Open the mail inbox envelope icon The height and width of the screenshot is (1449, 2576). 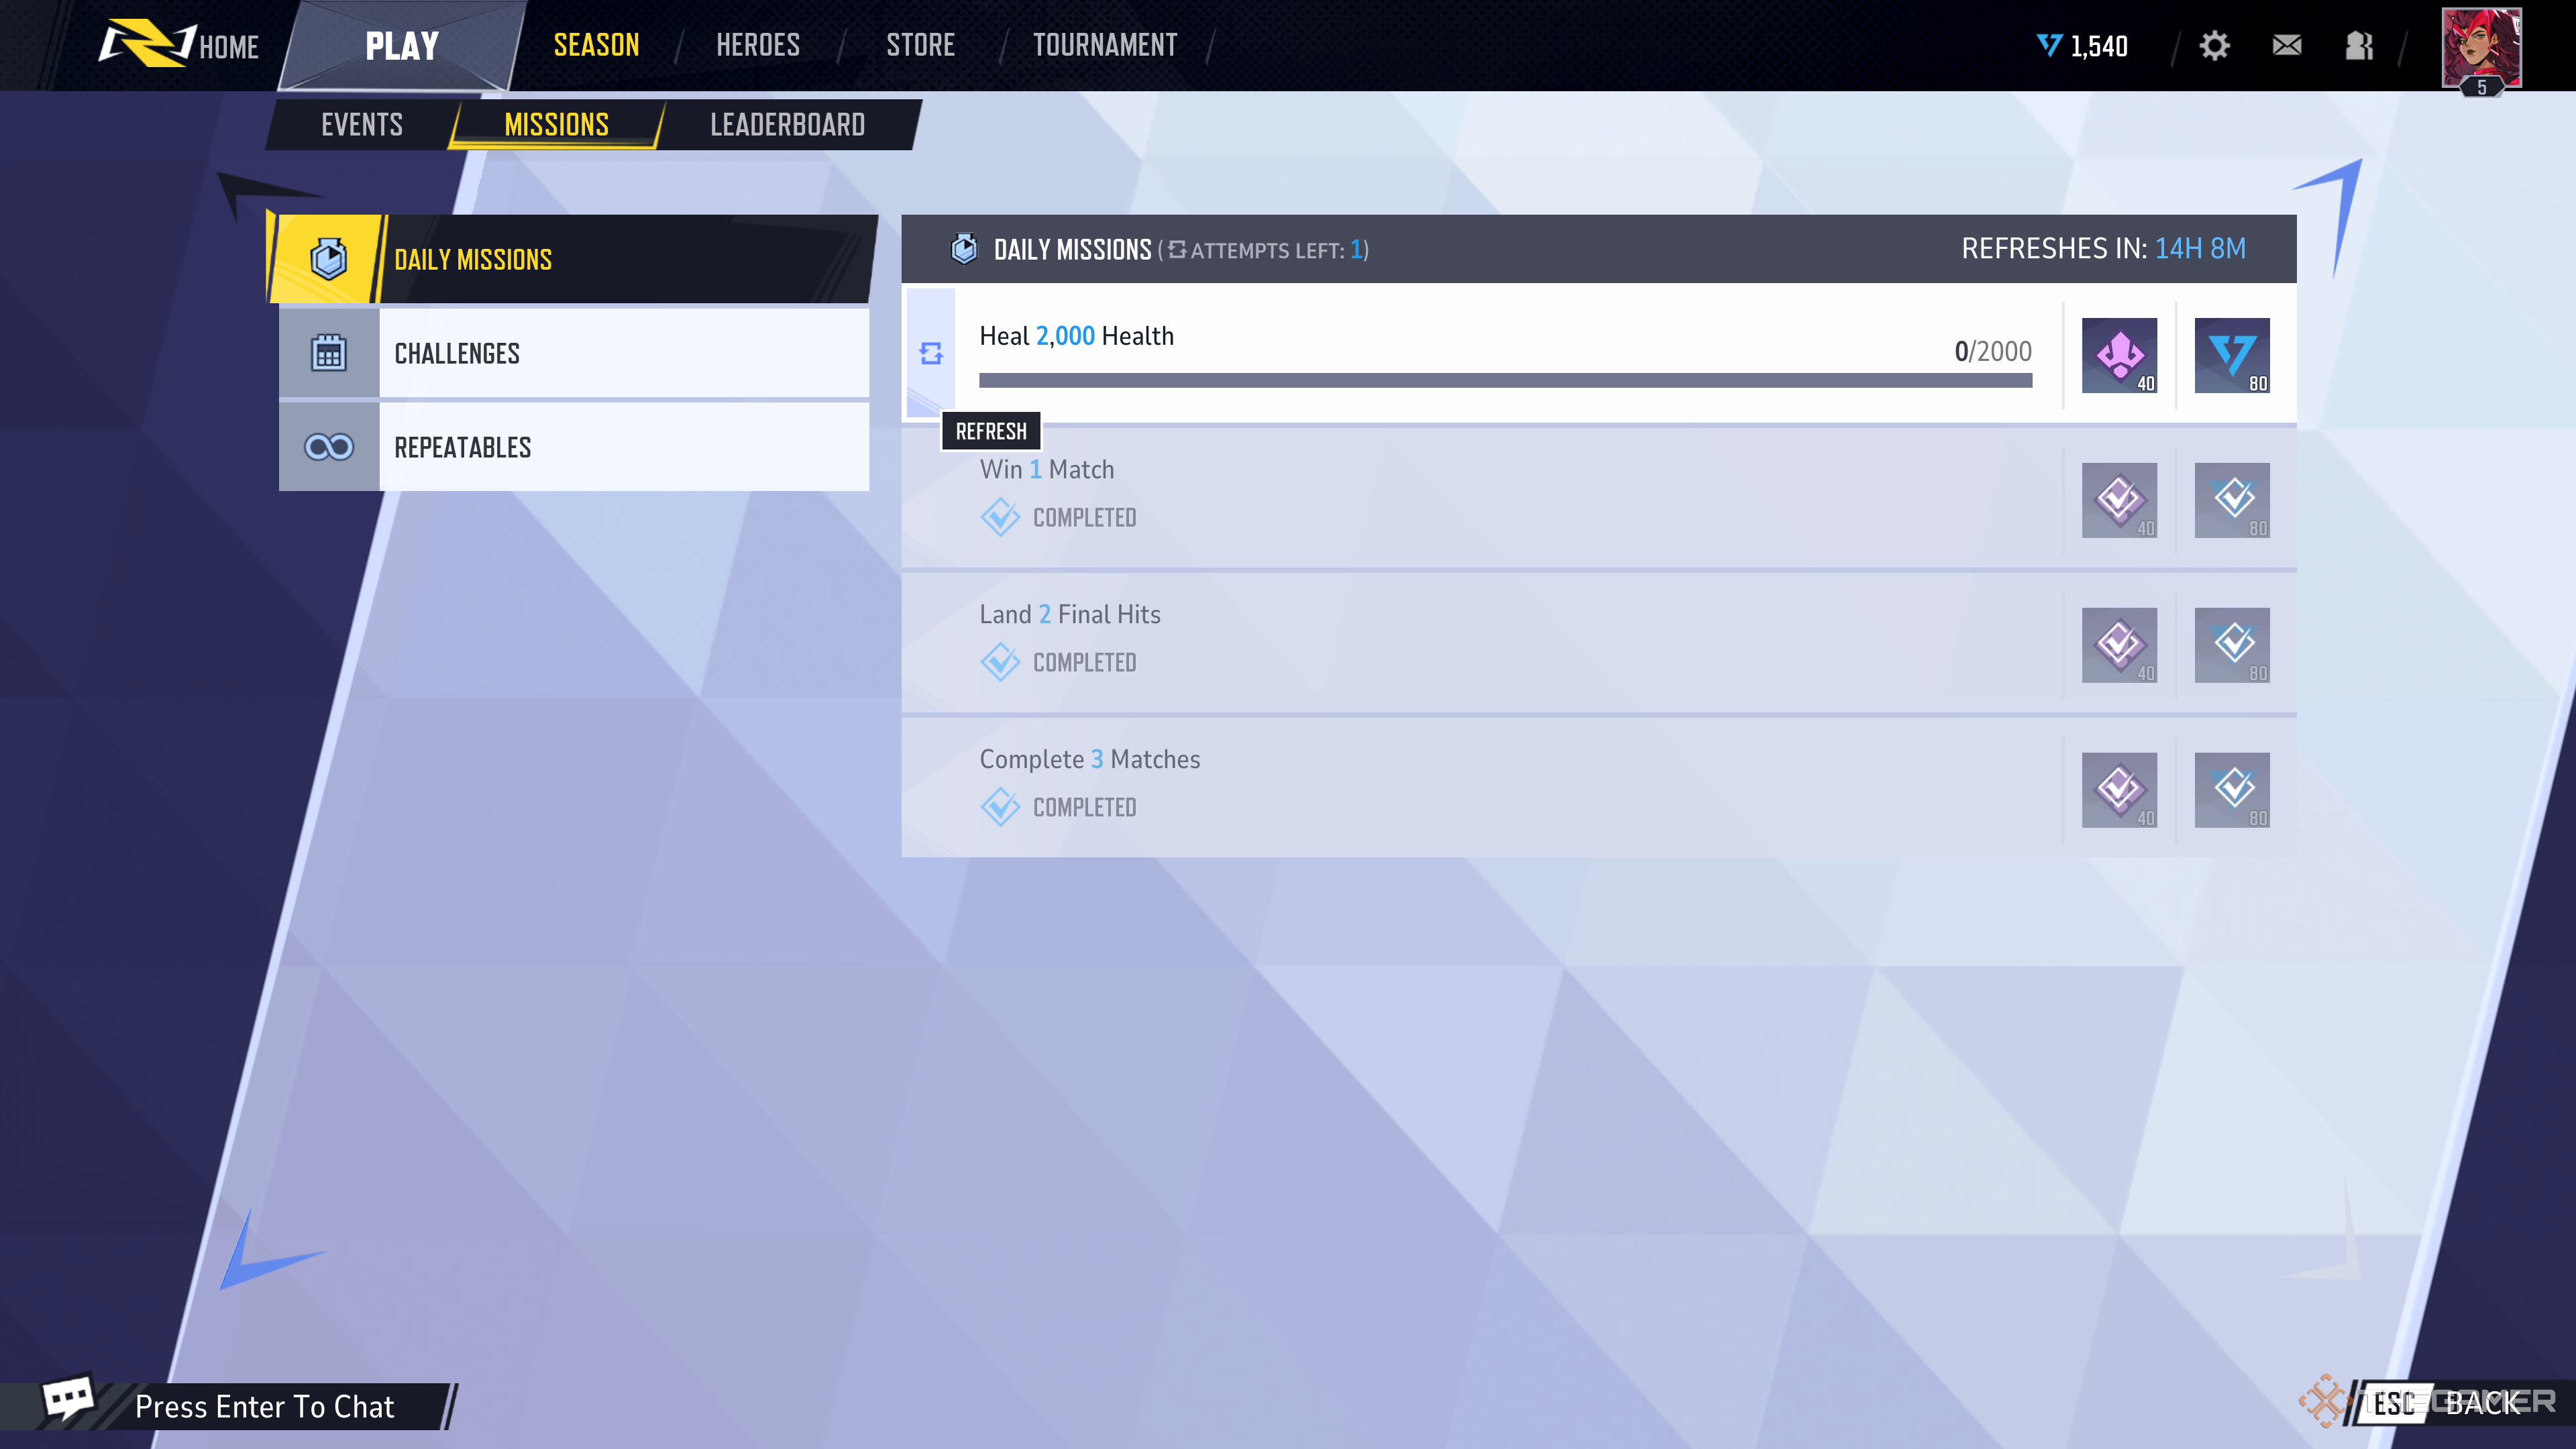pos(2287,46)
